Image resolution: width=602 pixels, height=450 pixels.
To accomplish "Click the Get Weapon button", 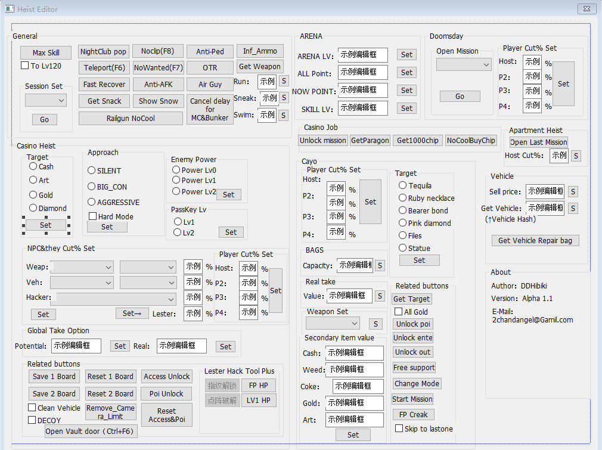I will (259, 66).
